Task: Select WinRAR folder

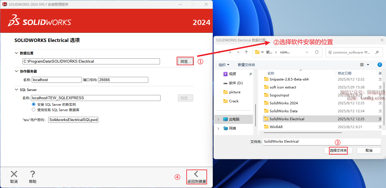Action: [276, 127]
